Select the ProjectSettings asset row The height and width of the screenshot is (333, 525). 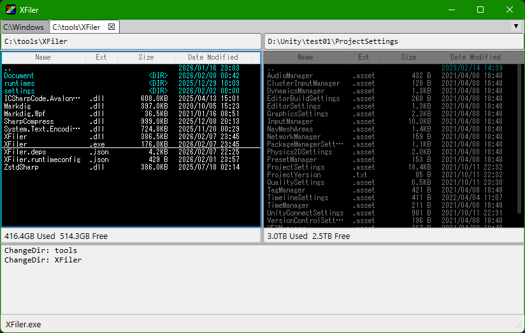point(391,167)
